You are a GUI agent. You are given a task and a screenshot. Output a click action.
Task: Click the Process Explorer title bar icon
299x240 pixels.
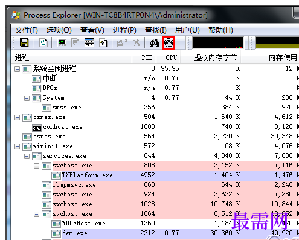(16, 15)
